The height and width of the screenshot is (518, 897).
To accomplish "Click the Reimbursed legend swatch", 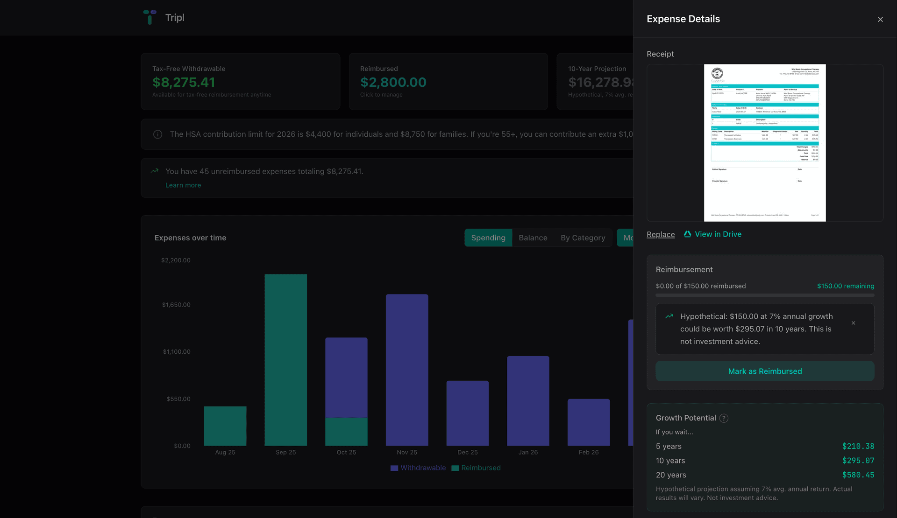I will (x=455, y=468).
